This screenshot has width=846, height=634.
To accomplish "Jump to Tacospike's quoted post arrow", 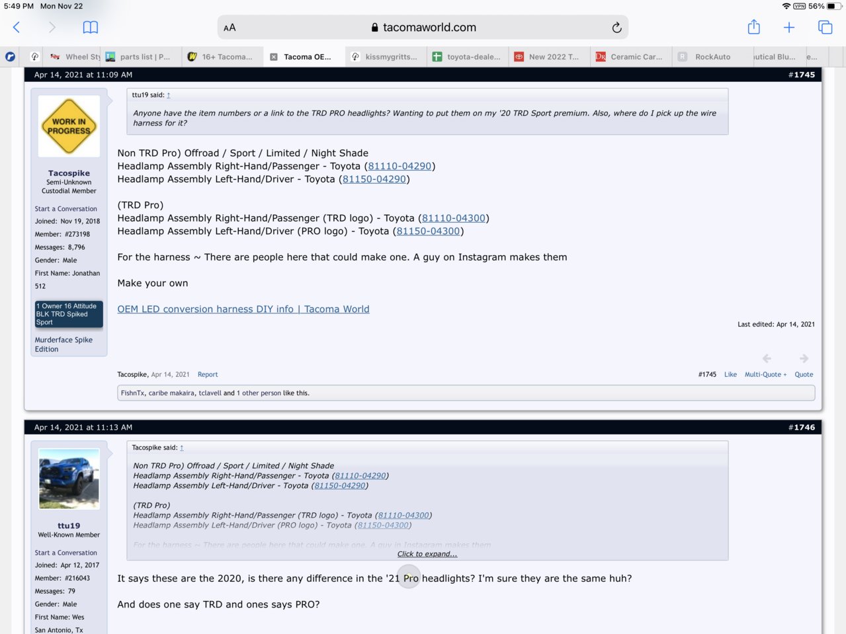I will (x=182, y=448).
